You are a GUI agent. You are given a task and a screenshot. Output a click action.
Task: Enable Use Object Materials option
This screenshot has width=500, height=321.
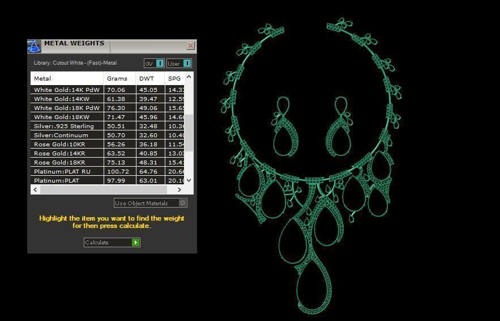(x=151, y=203)
